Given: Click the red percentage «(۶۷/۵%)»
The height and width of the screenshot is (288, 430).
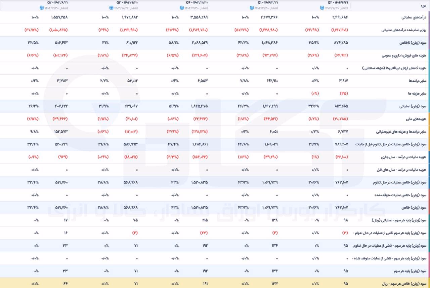Looking at the screenshot, I should point(32,30).
